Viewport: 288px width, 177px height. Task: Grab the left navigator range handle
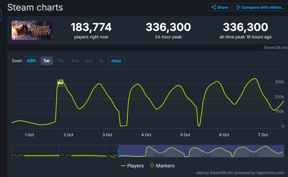click(119, 151)
